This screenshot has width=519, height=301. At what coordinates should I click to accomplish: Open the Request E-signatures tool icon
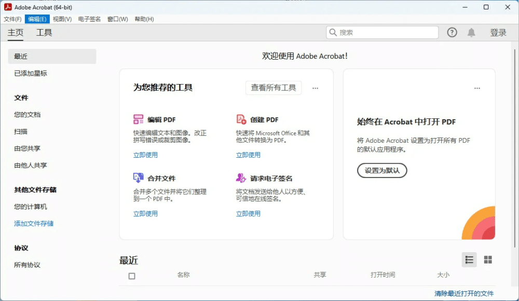[x=241, y=177]
